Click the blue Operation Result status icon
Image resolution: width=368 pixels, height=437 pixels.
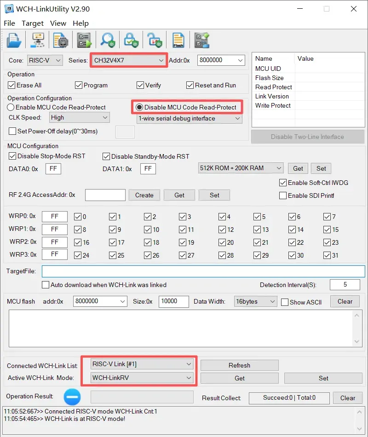(x=72, y=397)
